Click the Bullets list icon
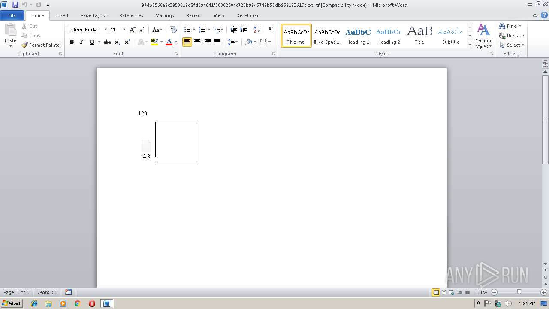Screen dimensions: 549x309 (187, 30)
